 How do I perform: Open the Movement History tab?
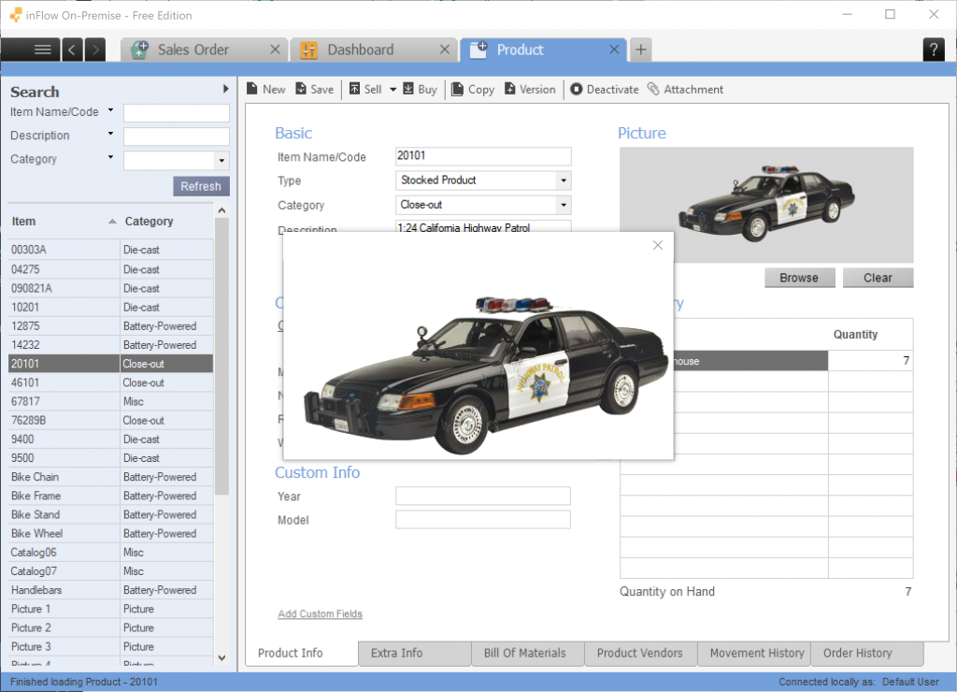coord(754,653)
